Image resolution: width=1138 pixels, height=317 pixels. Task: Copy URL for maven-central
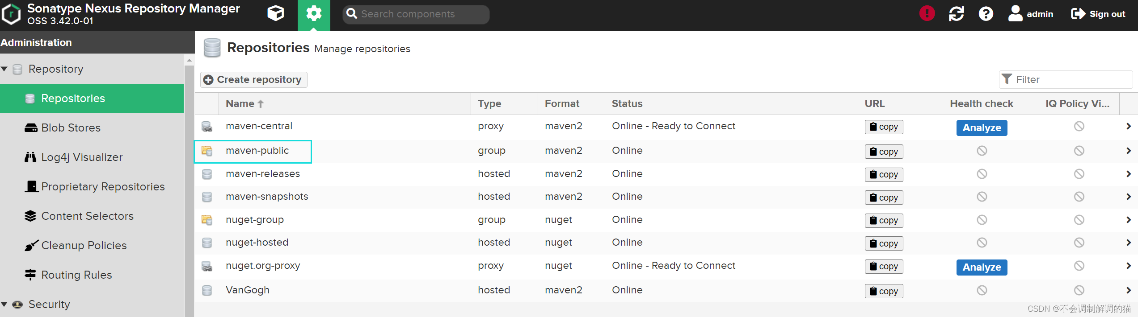(884, 127)
